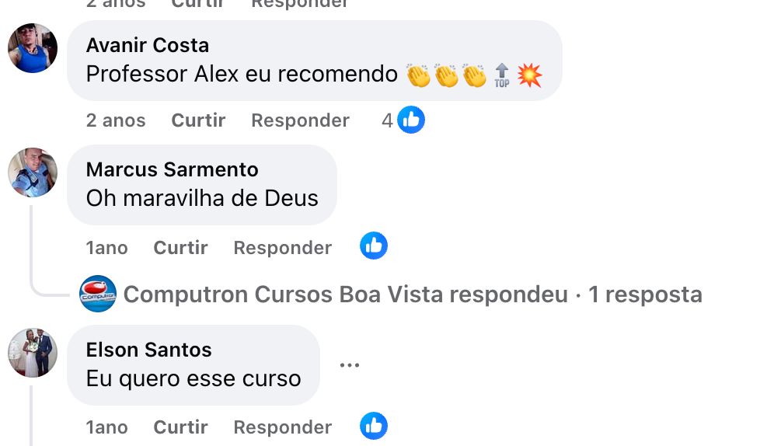
Task: View like reaction on Marcus Sarmento's comment
Action: (x=374, y=246)
